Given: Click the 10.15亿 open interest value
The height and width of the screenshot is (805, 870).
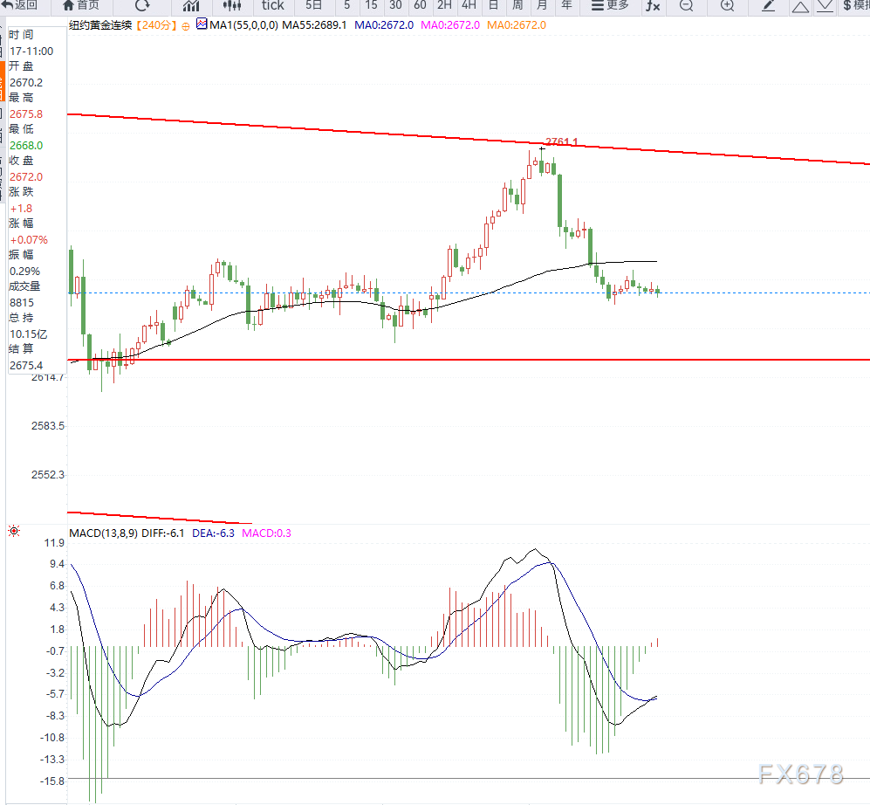Looking at the screenshot, I should pyautogui.click(x=28, y=334).
